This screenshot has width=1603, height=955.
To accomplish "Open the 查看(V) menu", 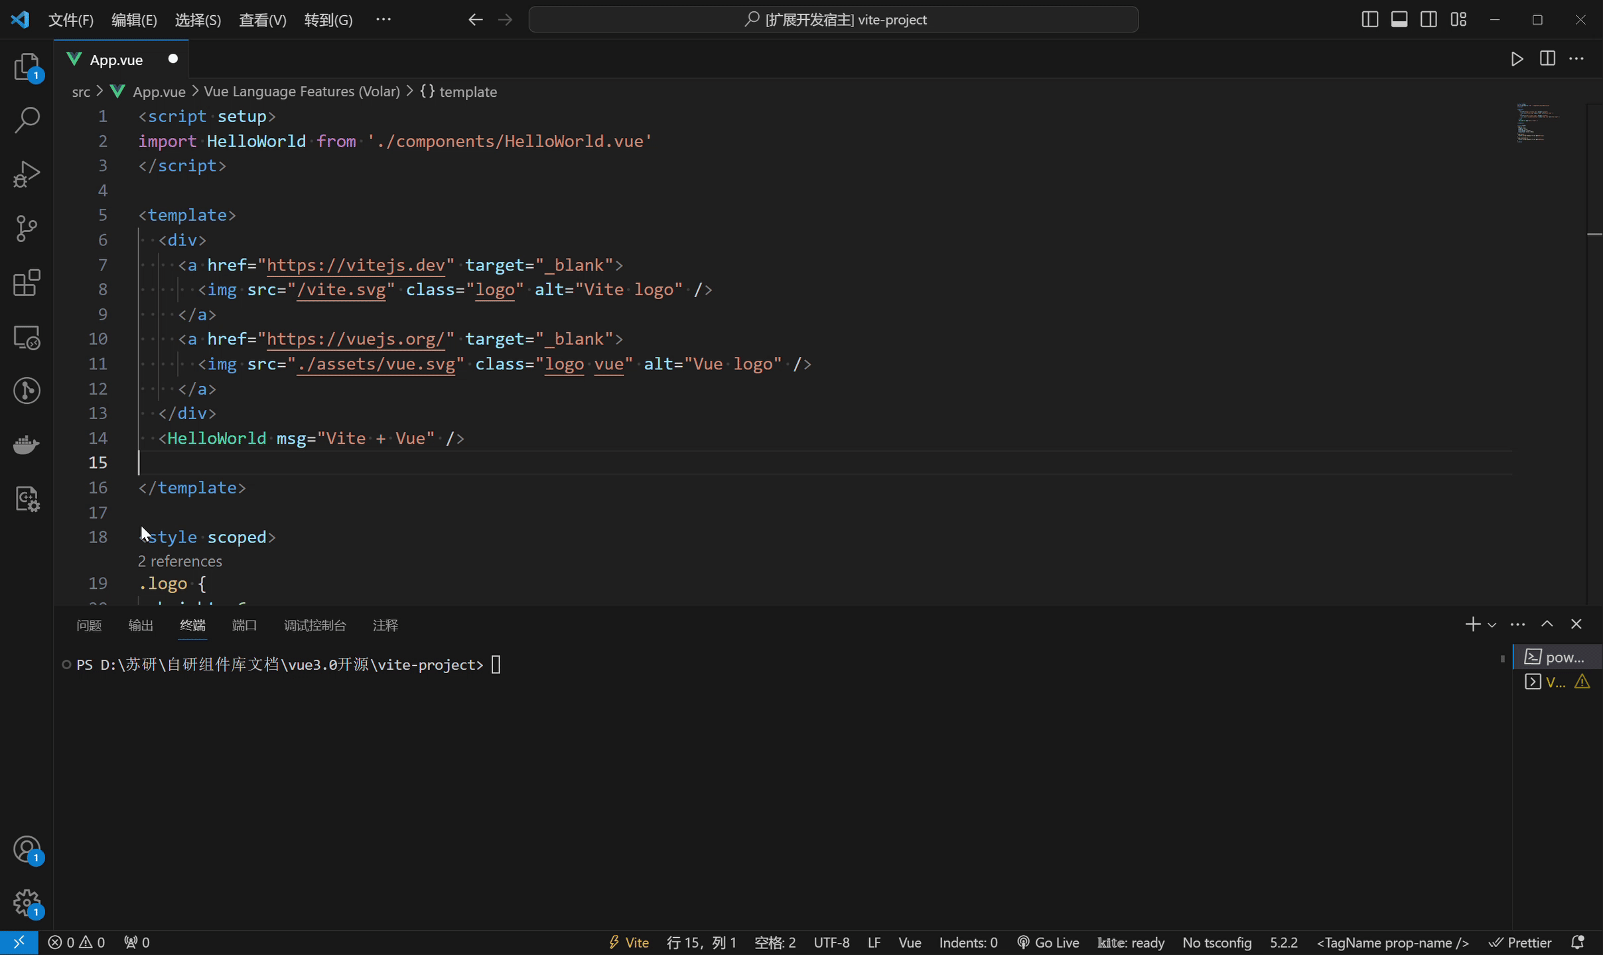I will click(263, 20).
